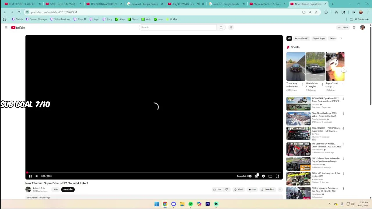The height and width of the screenshot is (209, 372).
Task: Switch to 'SADE - deep cuts' tab
Action: 63,4
